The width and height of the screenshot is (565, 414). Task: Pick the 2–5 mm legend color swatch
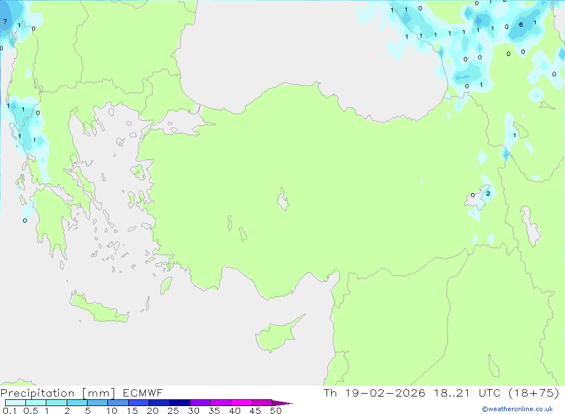click(x=77, y=403)
